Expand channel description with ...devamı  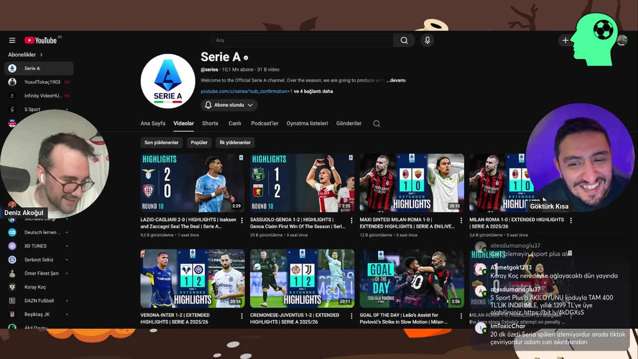pyautogui.click(x=396, y=80)
